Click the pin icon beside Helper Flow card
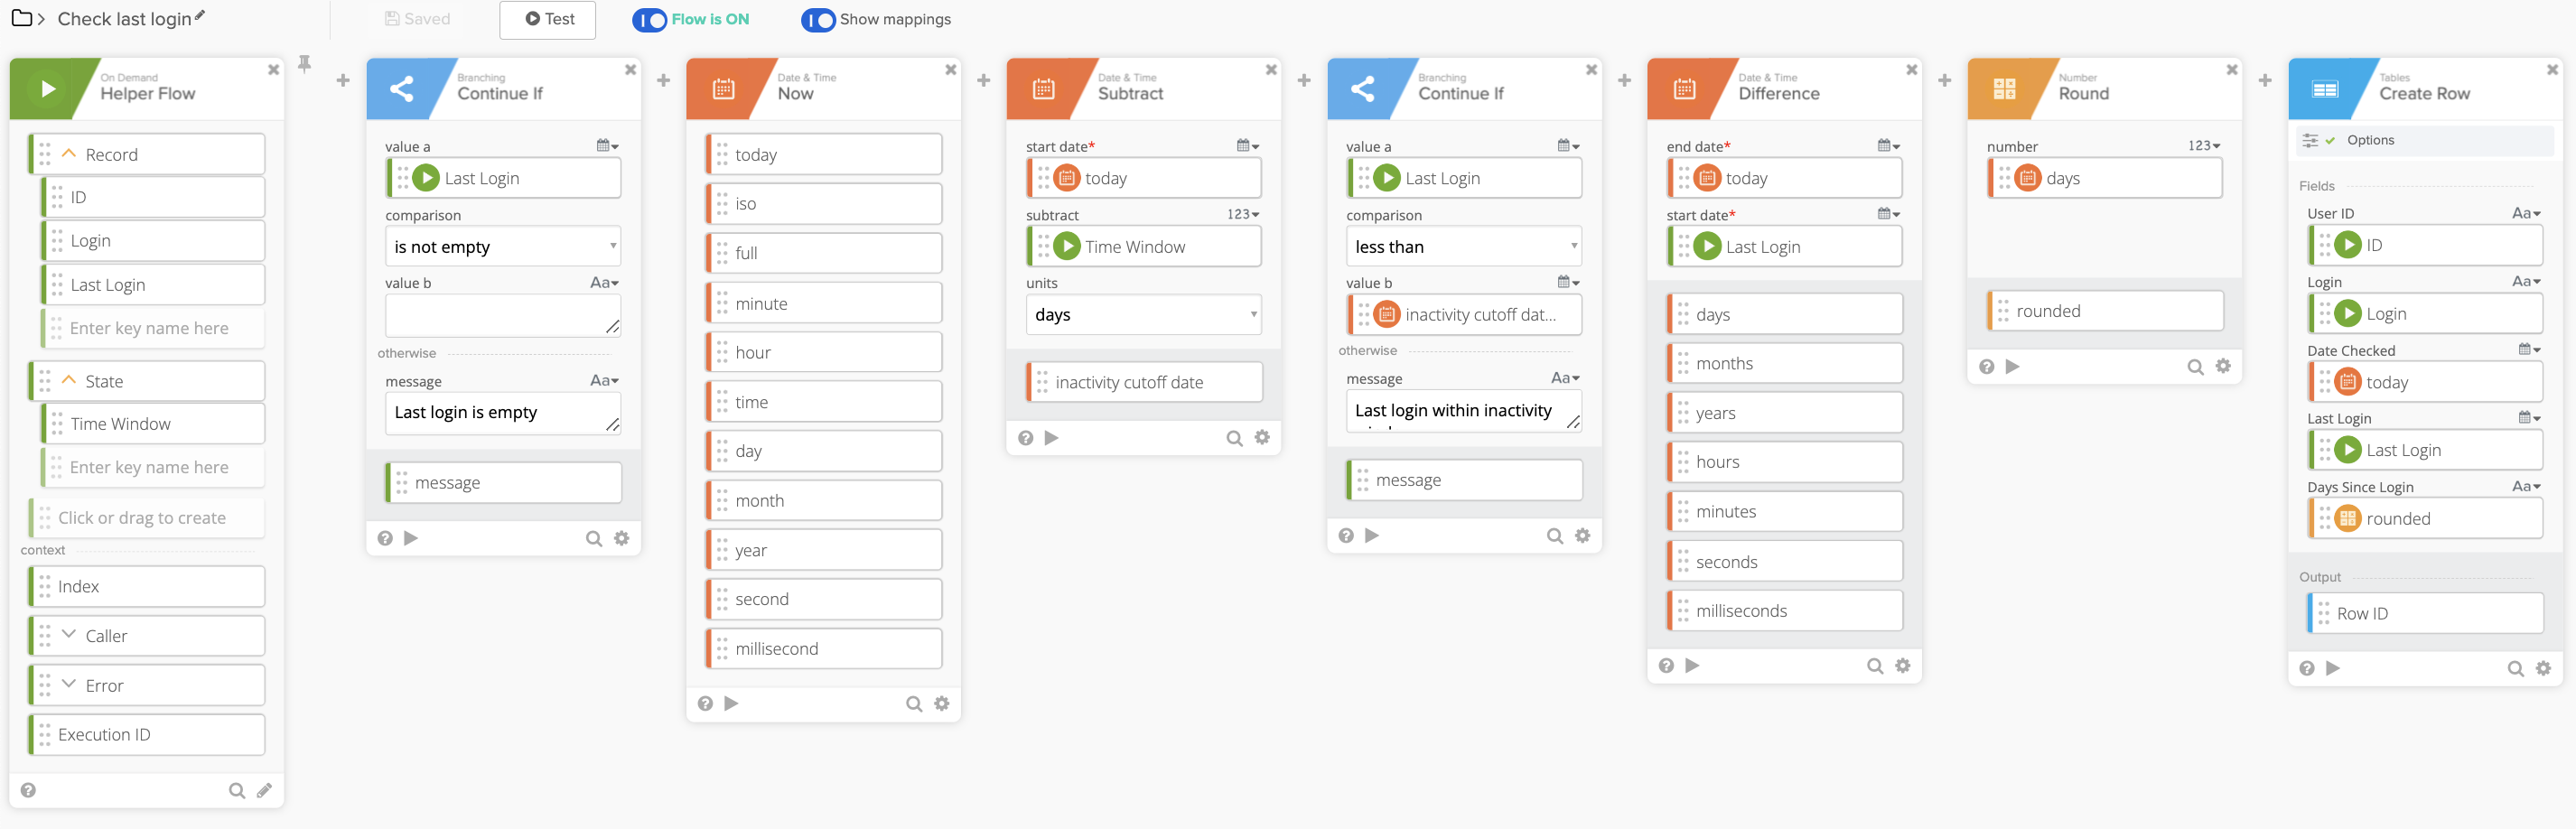Screen dimensions: 2576x829 (305, 64)
